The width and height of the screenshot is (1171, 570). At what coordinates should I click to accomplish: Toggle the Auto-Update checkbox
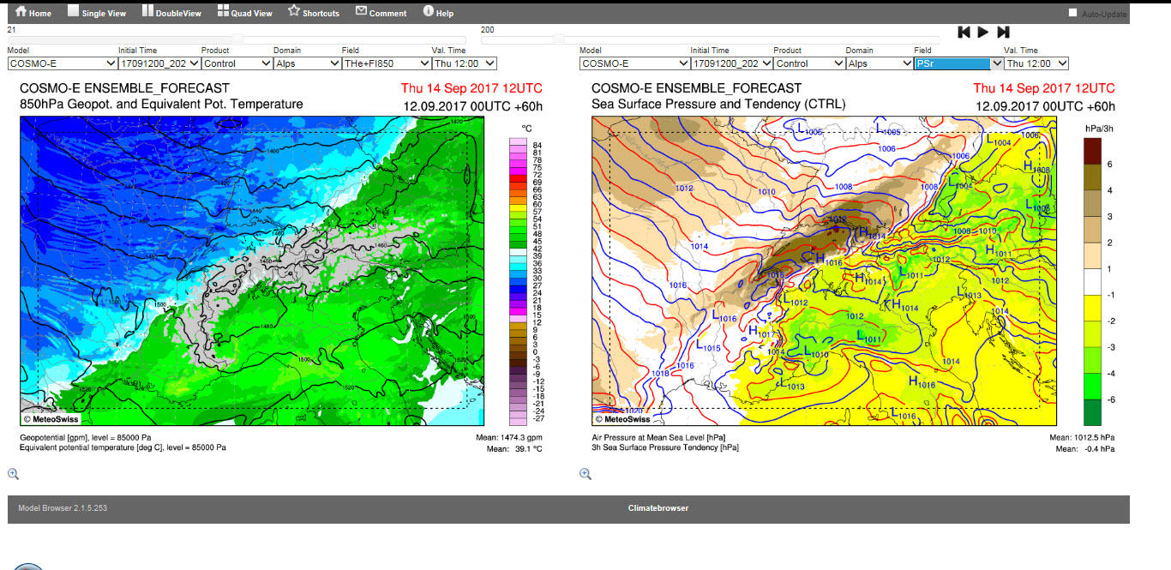click(1072, 13)
